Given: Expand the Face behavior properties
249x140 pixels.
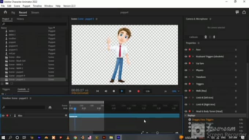Looking at the screenshot, I should coord(193,50).
